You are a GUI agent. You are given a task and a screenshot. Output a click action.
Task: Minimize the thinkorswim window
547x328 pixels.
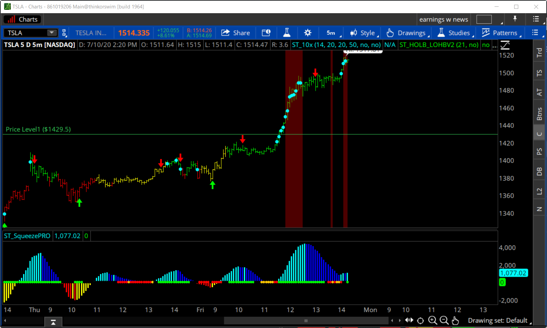click(x=497, y=6)
